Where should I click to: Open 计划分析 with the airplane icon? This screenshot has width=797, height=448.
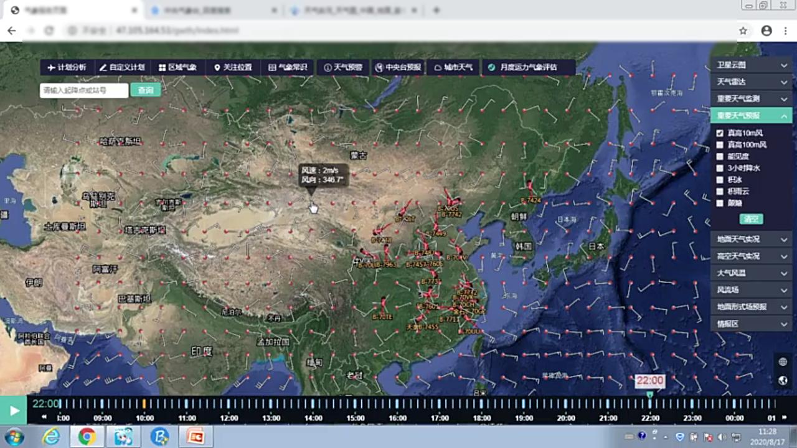click(x=67, y=67)
